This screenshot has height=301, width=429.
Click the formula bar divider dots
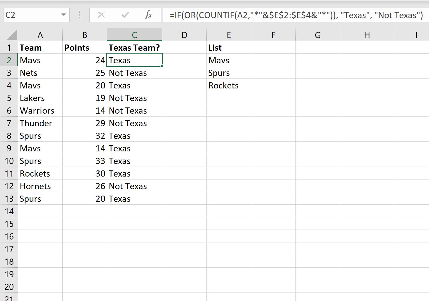(x=79, y=15)
